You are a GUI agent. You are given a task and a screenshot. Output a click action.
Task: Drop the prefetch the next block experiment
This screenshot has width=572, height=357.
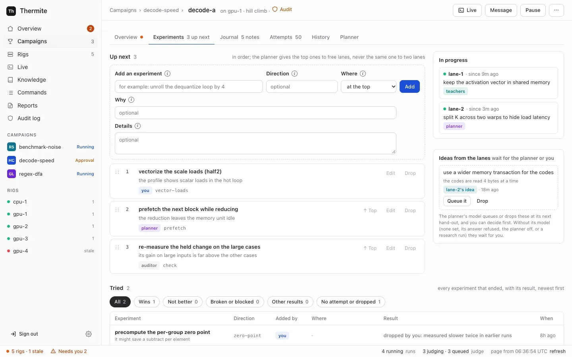coord(410,211)
